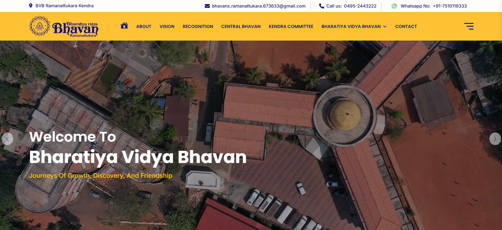Navigate to Central Bhavan
This screenshot has width=502, height=230.
point(241,27)
